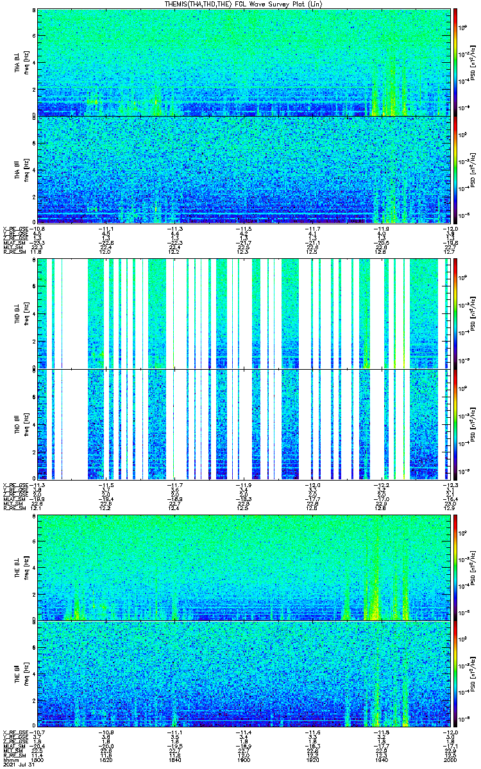Click the color bar beside THD B perpendicular panel
This screenshot has width=481, height=769.
point(456,313)
